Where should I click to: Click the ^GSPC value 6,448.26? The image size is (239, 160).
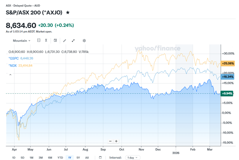point(27,58)
